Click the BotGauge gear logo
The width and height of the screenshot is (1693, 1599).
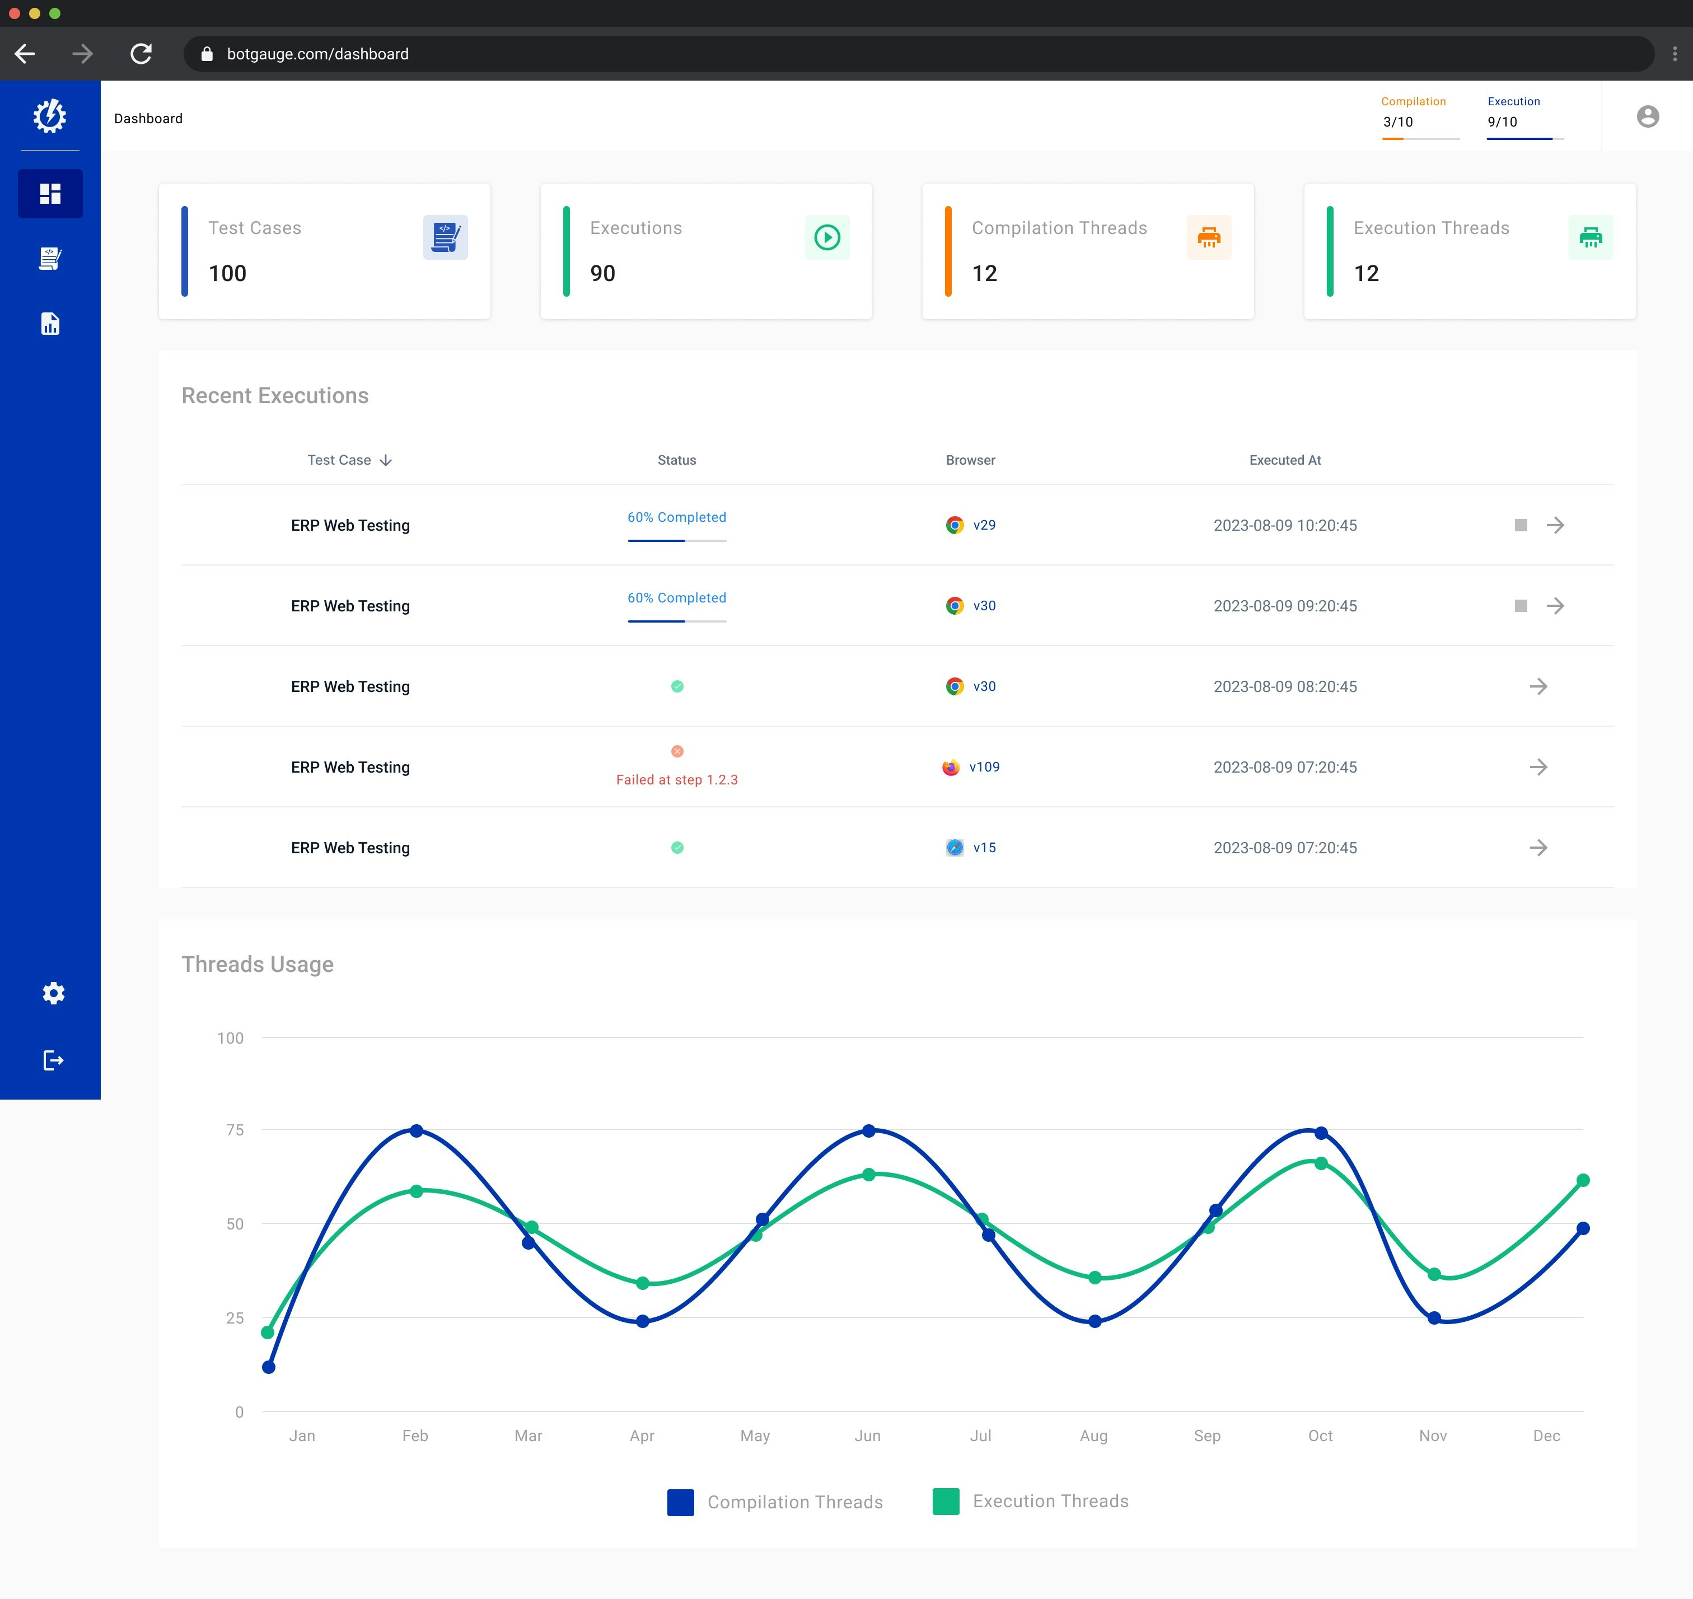(x=49, y=116)
